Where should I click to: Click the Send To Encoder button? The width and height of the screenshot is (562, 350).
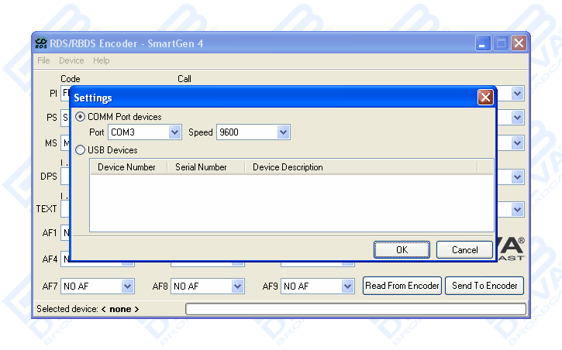coord(484,286)
